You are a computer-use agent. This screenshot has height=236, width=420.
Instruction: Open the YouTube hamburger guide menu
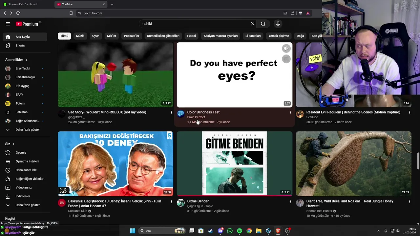(x=8, y=24)
